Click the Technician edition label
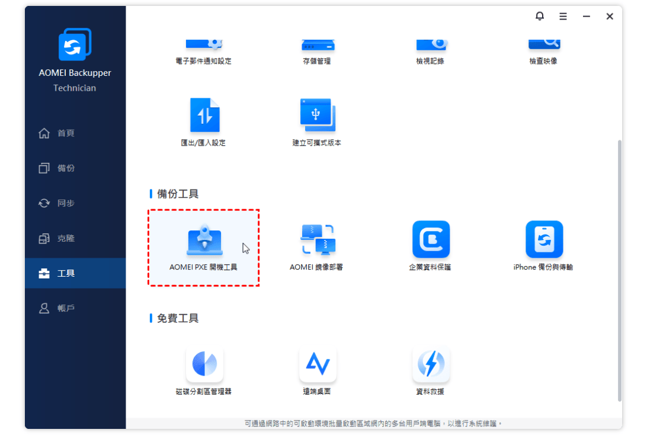This screenshot has height=436, width=647. (x=75, y=88)
